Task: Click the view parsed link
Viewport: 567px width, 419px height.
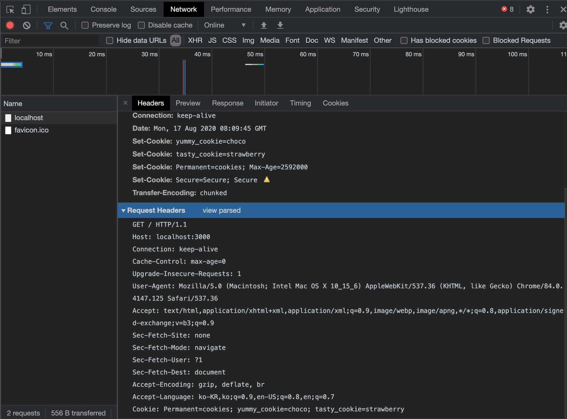Action: (x=222, y=210)
